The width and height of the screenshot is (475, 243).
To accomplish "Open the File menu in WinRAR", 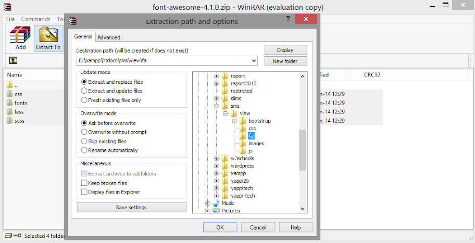I will tap(10, 19).
